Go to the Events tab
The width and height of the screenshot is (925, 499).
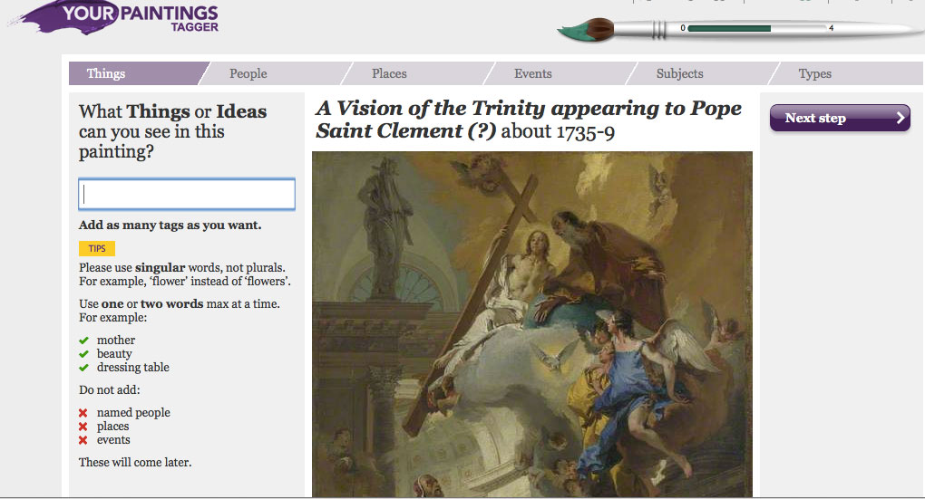point(532,73)
